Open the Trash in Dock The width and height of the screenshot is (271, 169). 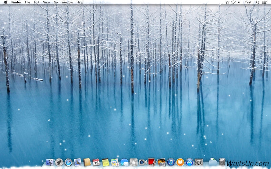coord(222,162)
